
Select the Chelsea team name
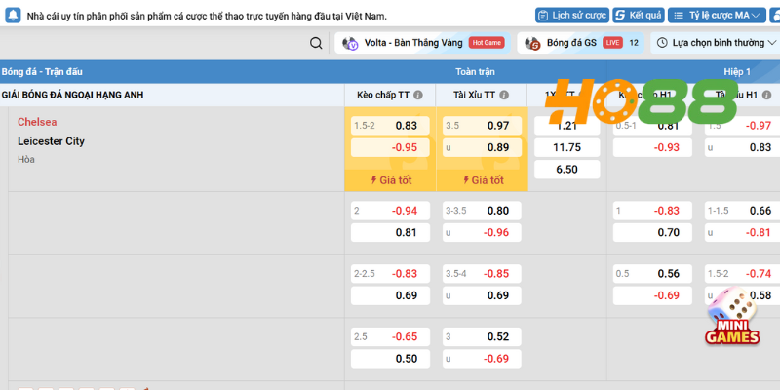coord(37,122)
